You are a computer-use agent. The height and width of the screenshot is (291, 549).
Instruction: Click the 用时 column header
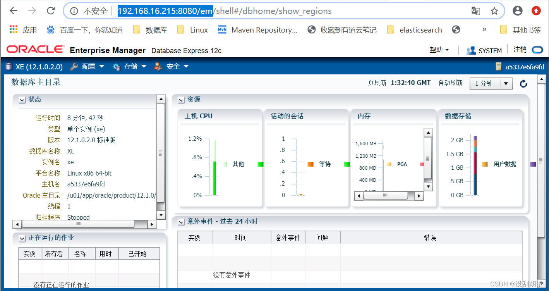click(106, 254)
